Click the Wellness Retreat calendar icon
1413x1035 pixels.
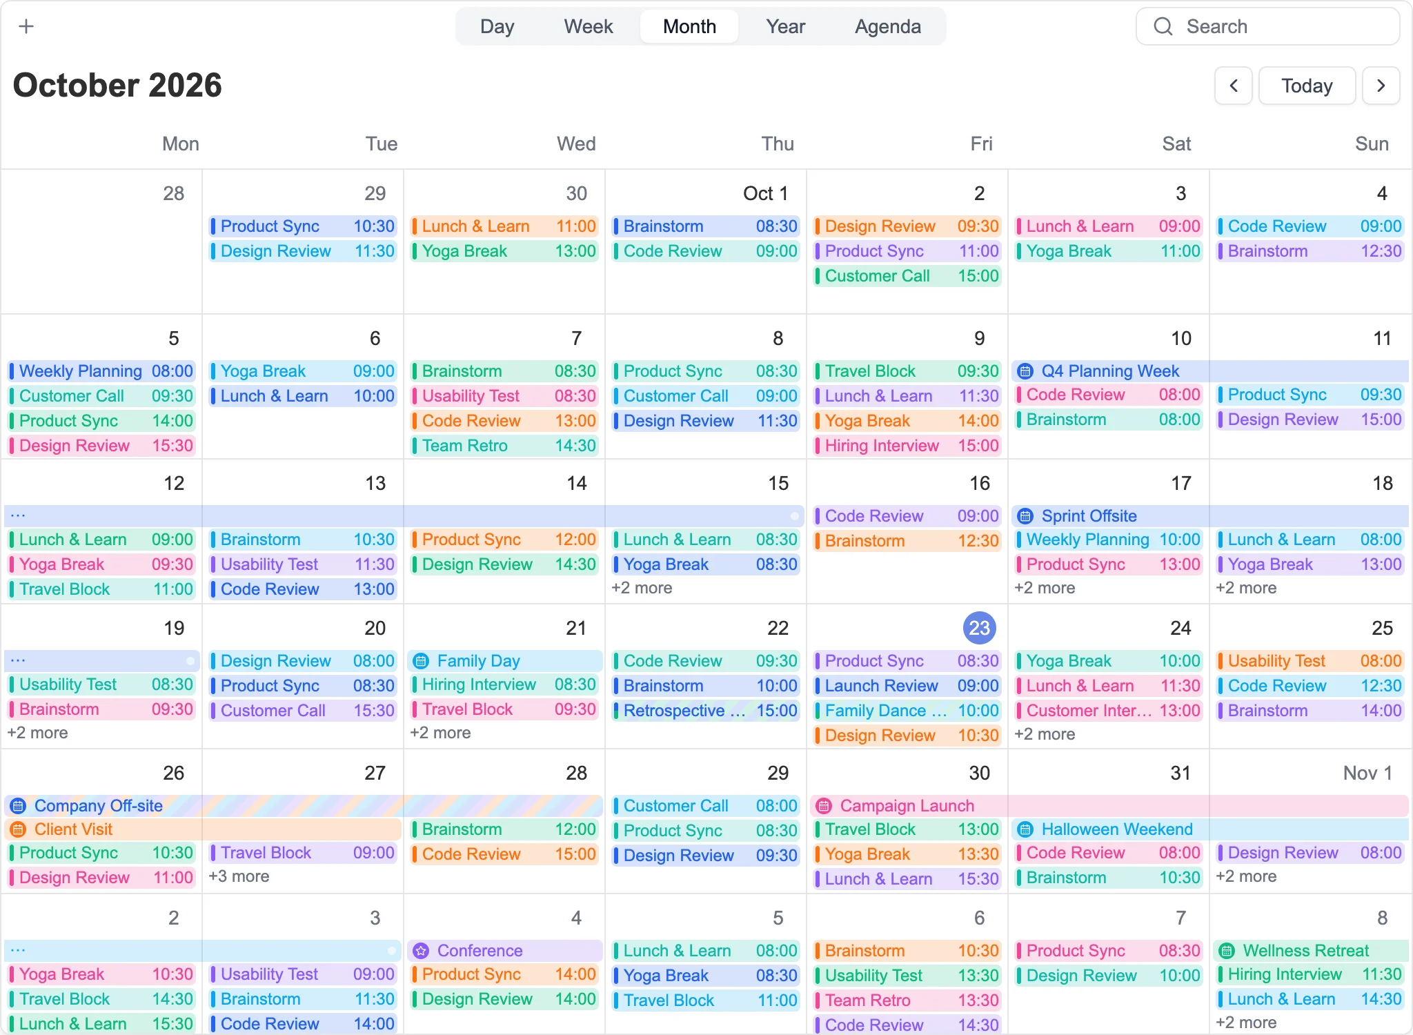click(1227, 951)
